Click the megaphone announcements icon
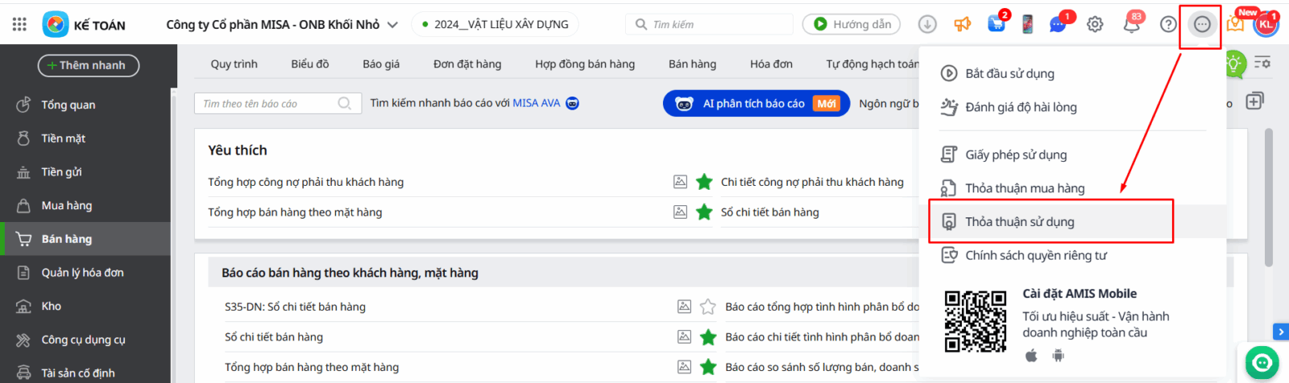This screenshot has width=1289, height=383. pos(963,24)
